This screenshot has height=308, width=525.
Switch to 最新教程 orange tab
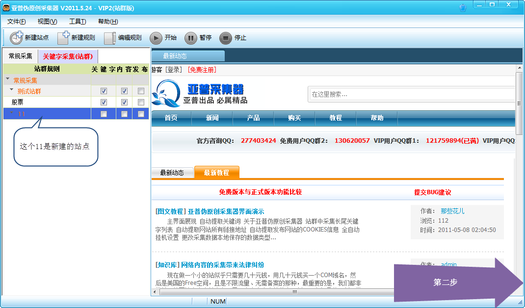(217, 173)
